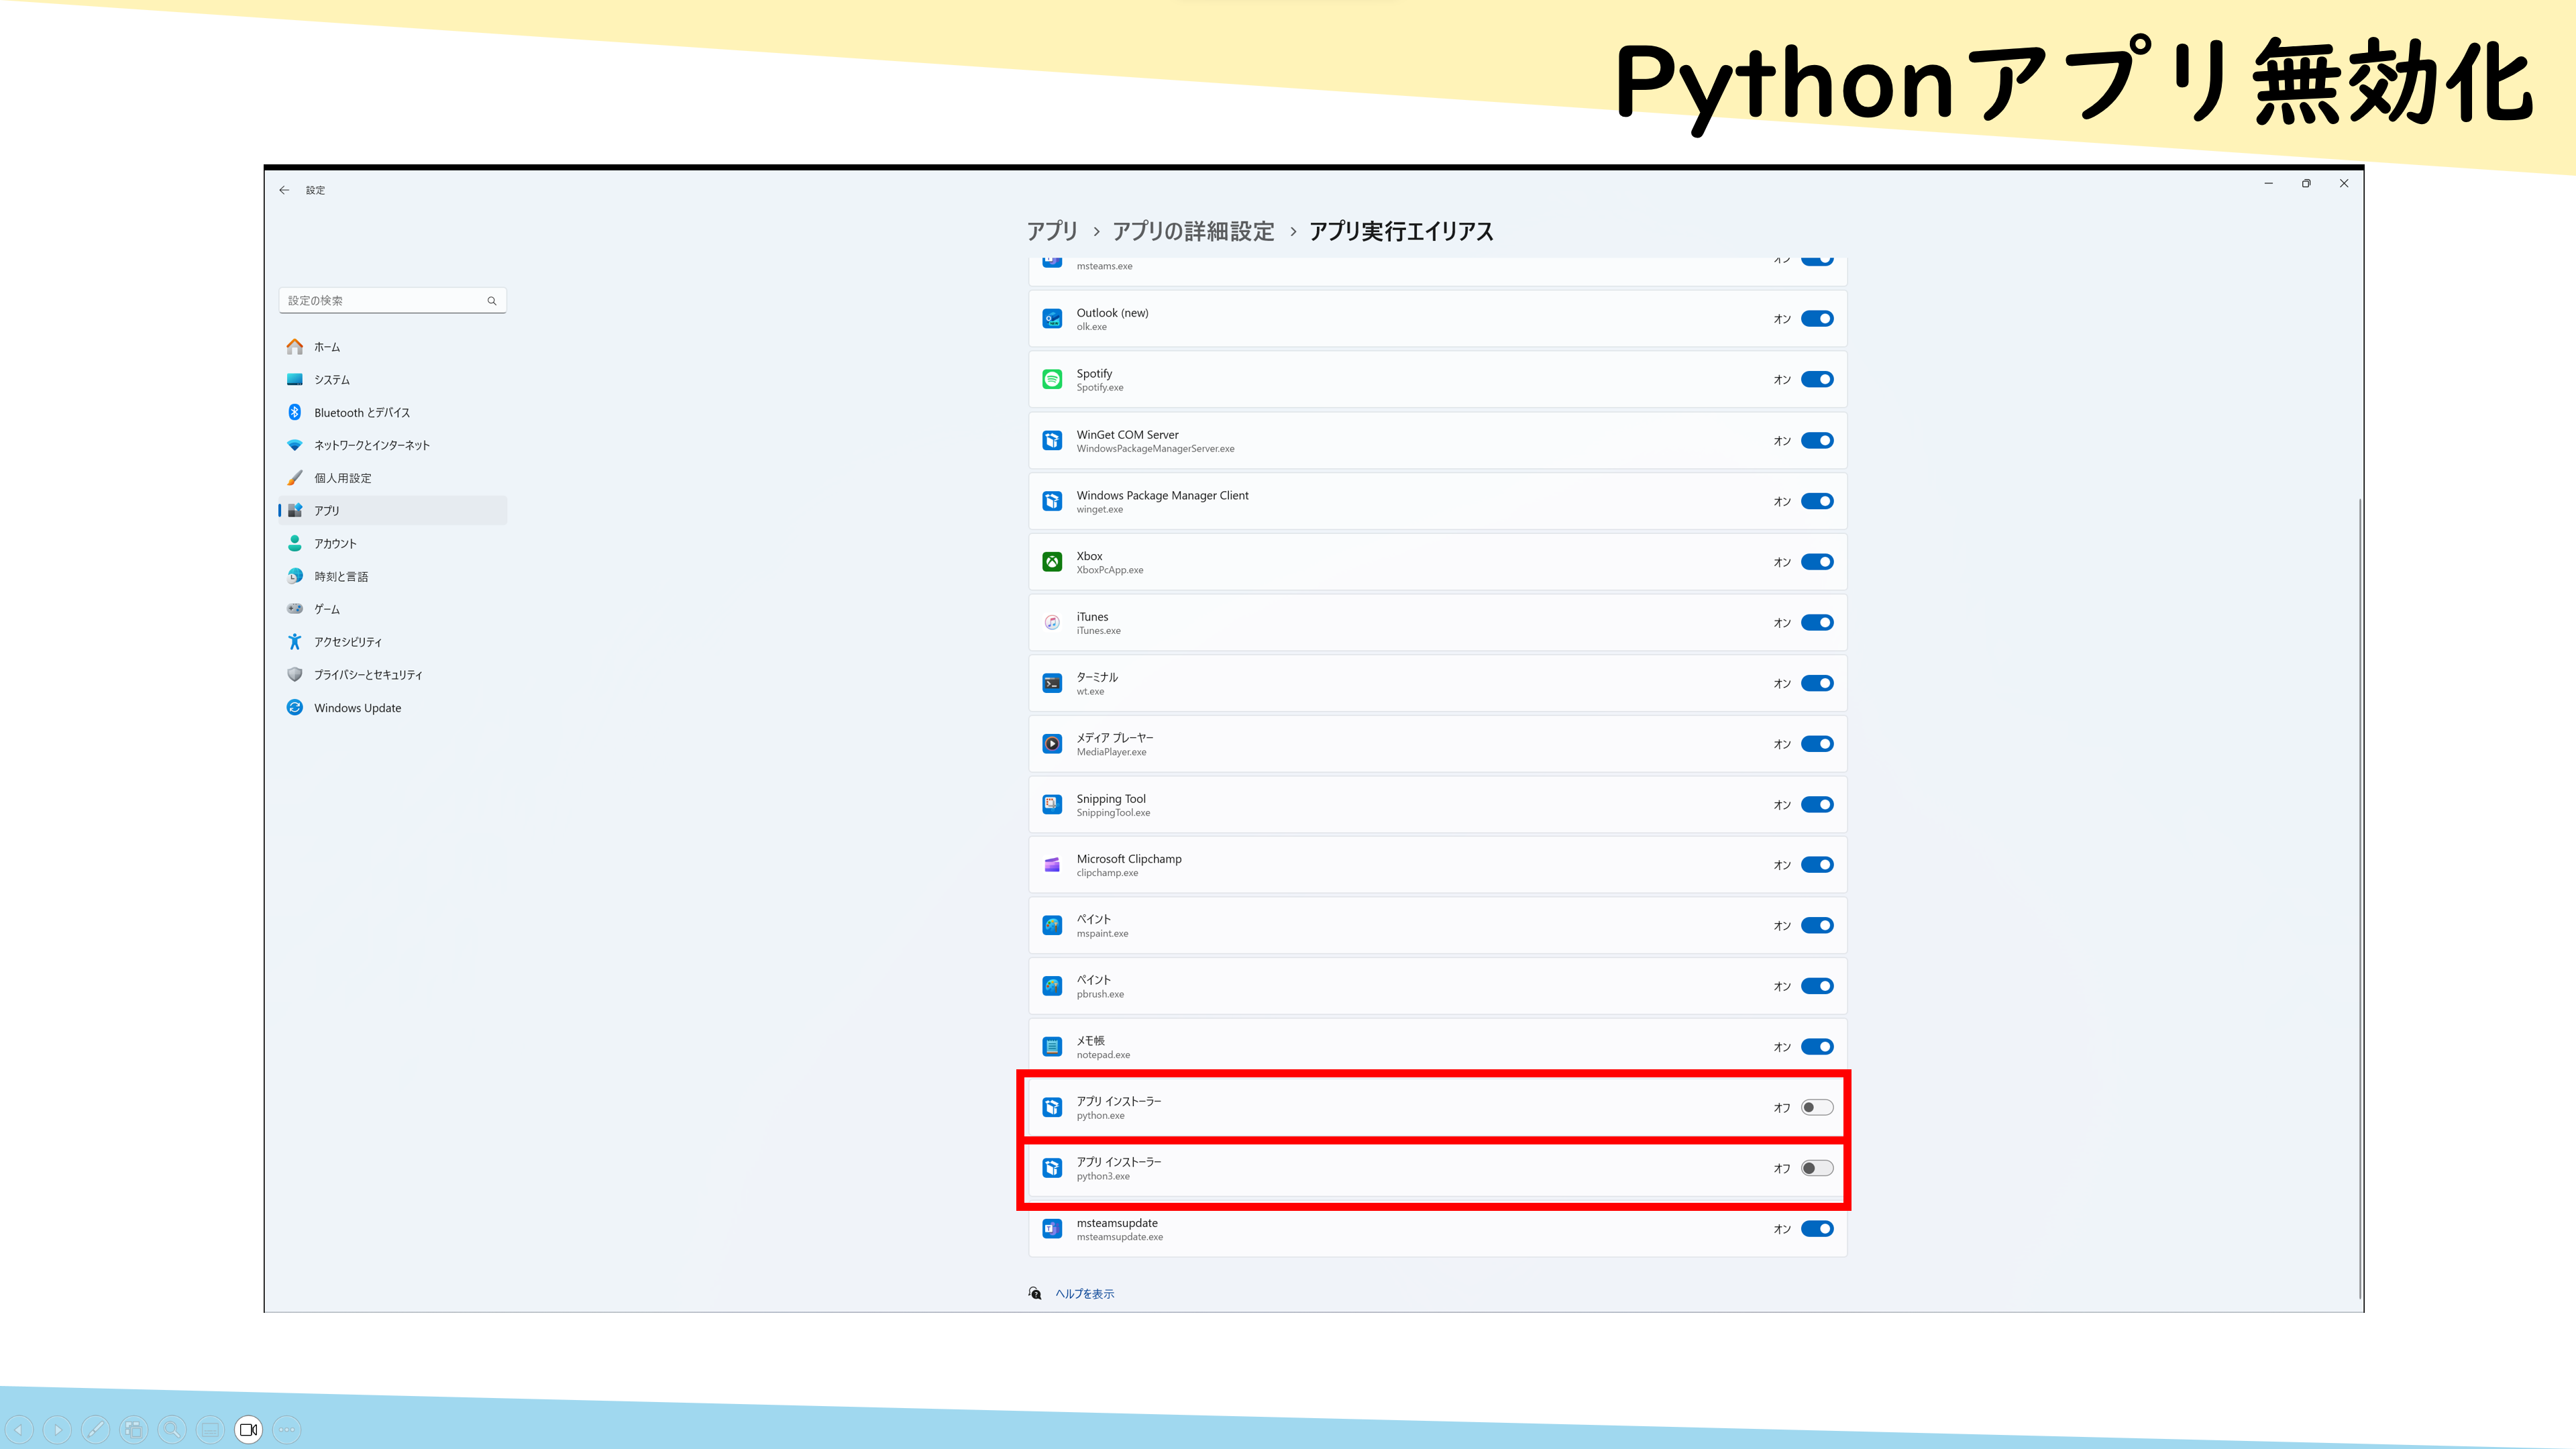Turn off the mspaint.exe toggle
Image resolution: width=2576 pixels, height=1449 pixels.
coord(1817,926)
